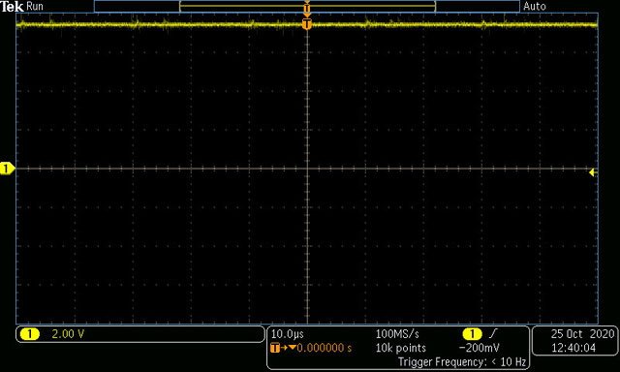
Task: Click the orange T delay icon
Action: click(x=275, y=348)
